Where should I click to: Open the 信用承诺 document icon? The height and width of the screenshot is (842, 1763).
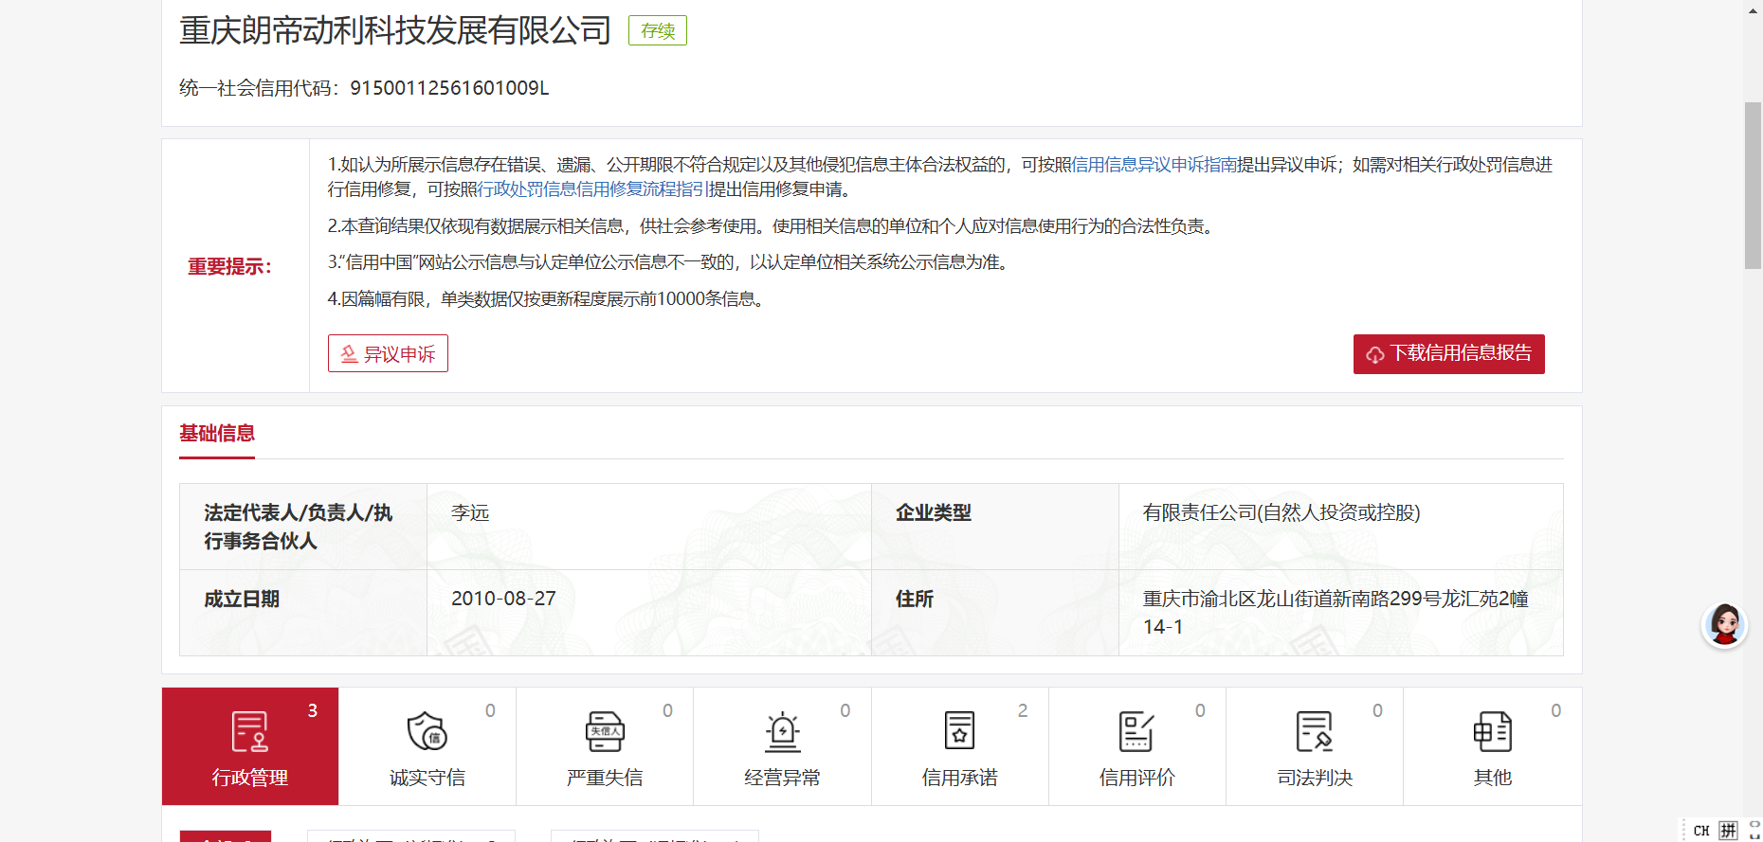pyautogui.click(x=959, y=731)
